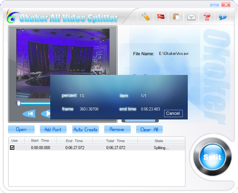The height and width of the screenshot is (193, 238).
Task: Click the clipboard paste icon
Action: [176, 17]
